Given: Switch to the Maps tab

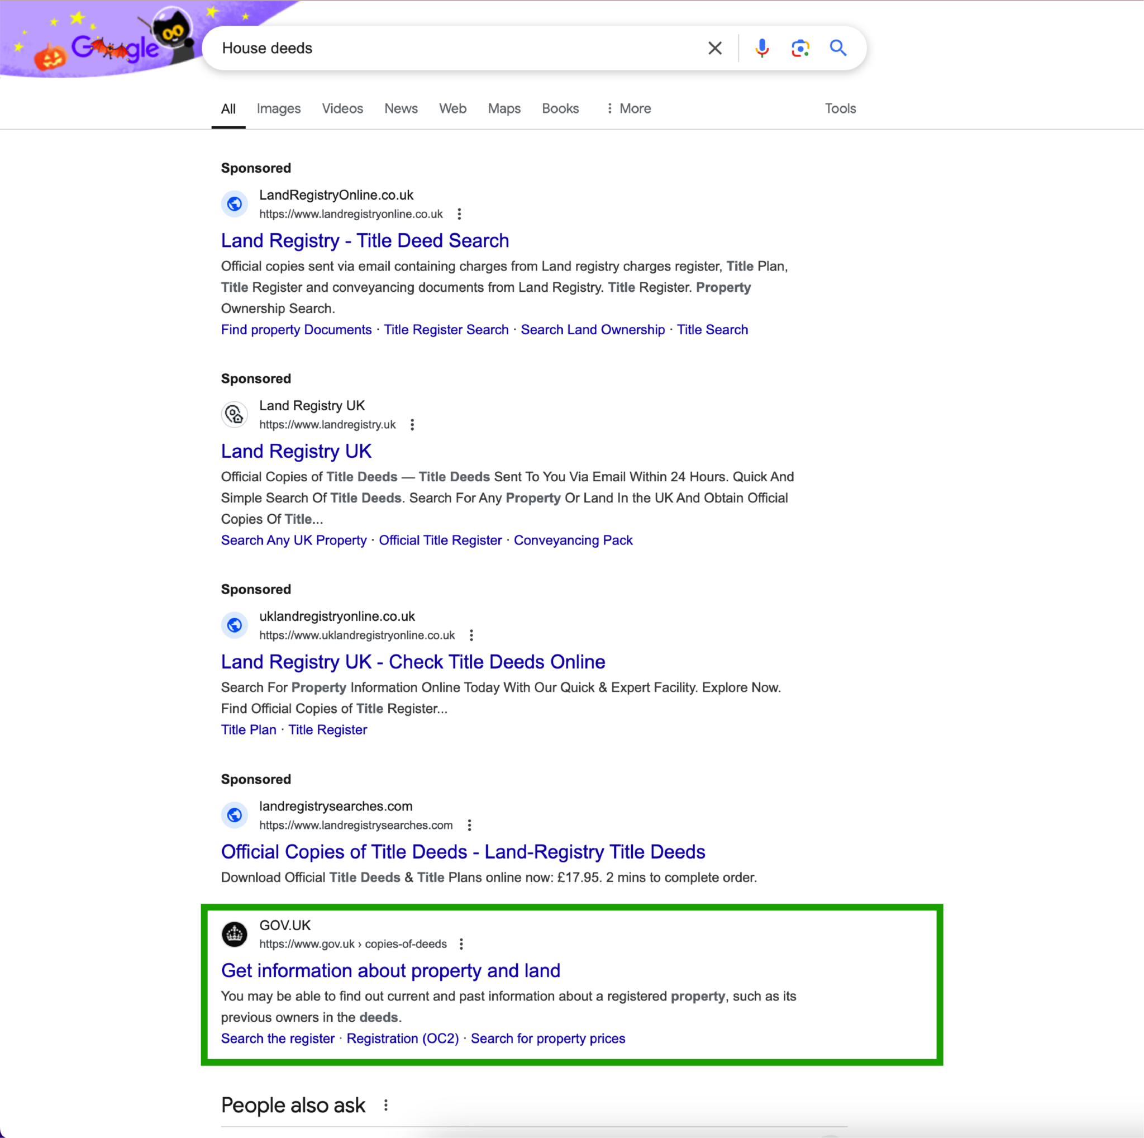Looking at the screenshot, I should (504, 108).
